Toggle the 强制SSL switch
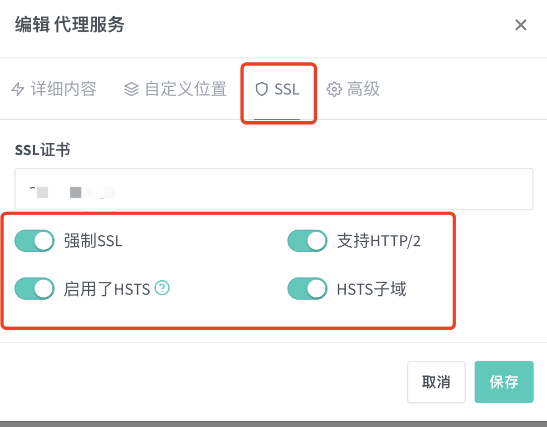547x427 pixels. point(35,241)
